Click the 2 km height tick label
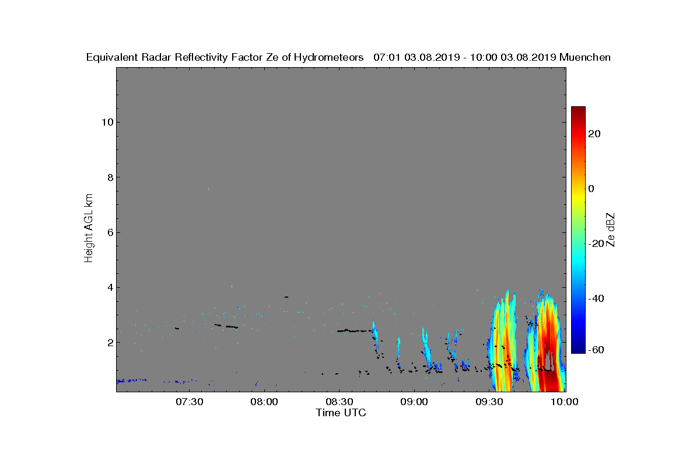This screenshot has width=700, height=467. [x=108, y=342]
